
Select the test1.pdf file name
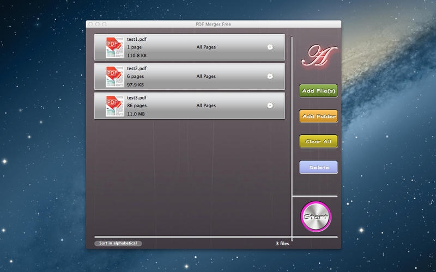pos(137,39)
